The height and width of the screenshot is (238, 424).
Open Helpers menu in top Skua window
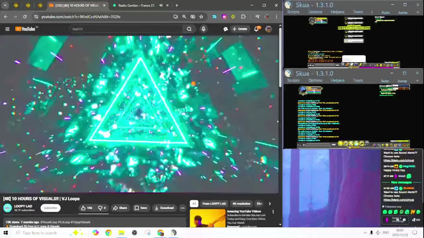338,12
